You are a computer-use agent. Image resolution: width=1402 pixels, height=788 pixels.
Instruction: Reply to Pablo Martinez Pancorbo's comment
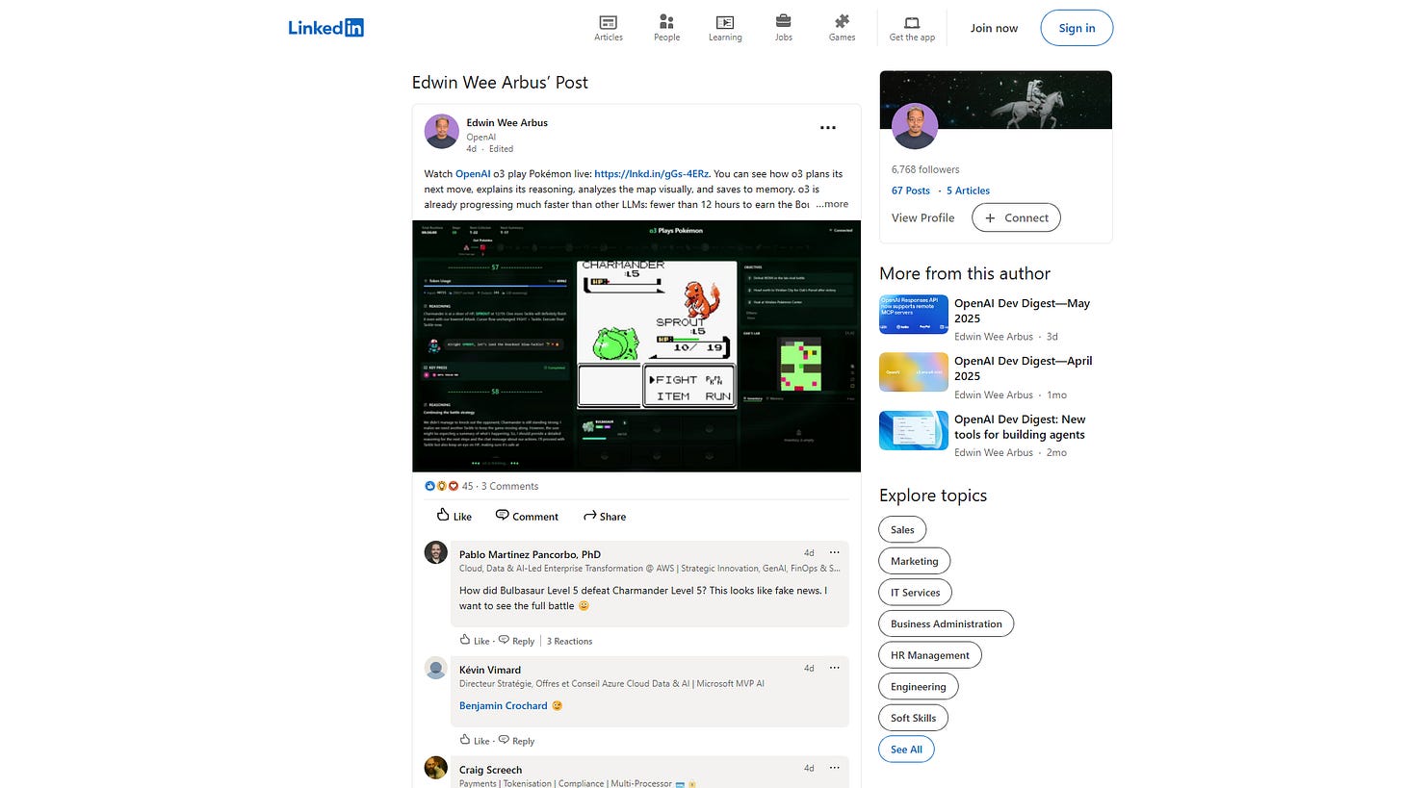516,641
